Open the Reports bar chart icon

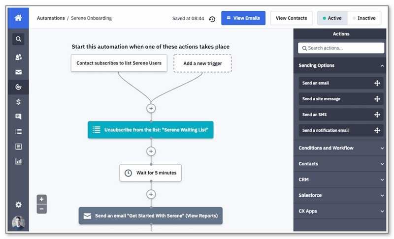pos(18,161)
